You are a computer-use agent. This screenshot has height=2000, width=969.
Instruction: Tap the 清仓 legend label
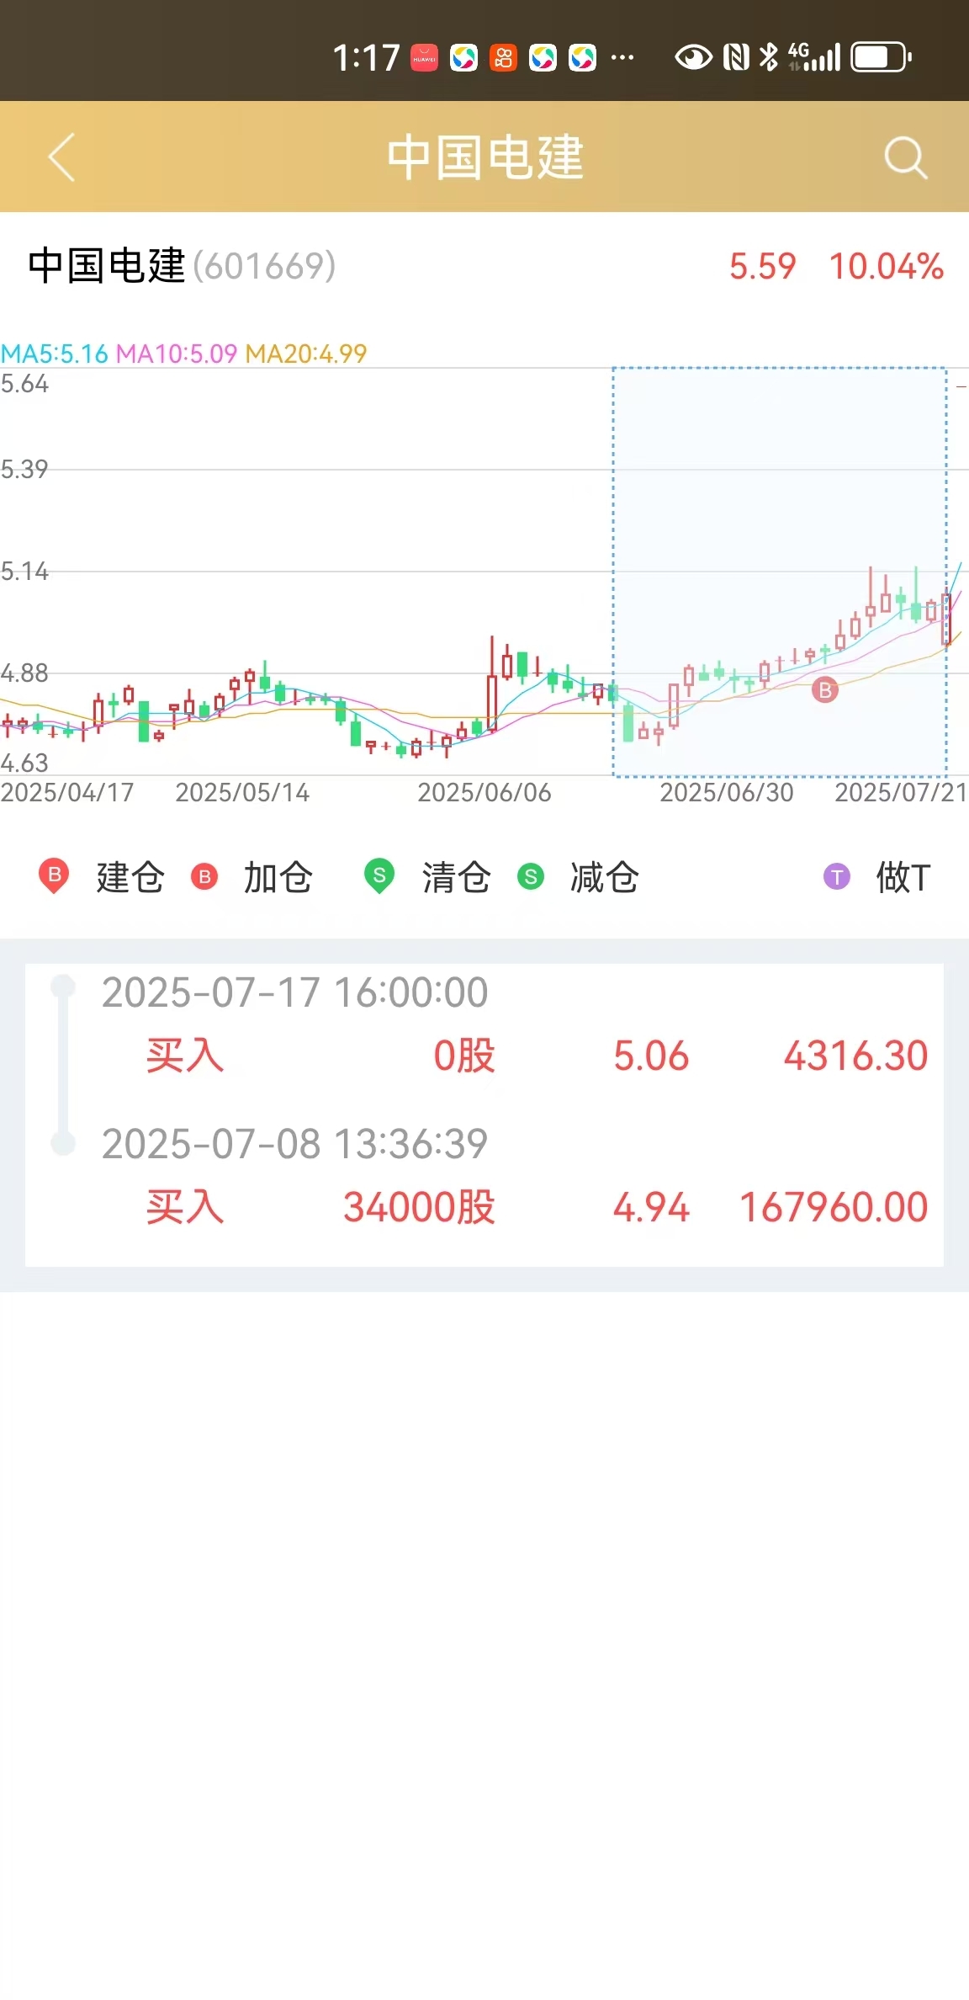coord(456,877)
